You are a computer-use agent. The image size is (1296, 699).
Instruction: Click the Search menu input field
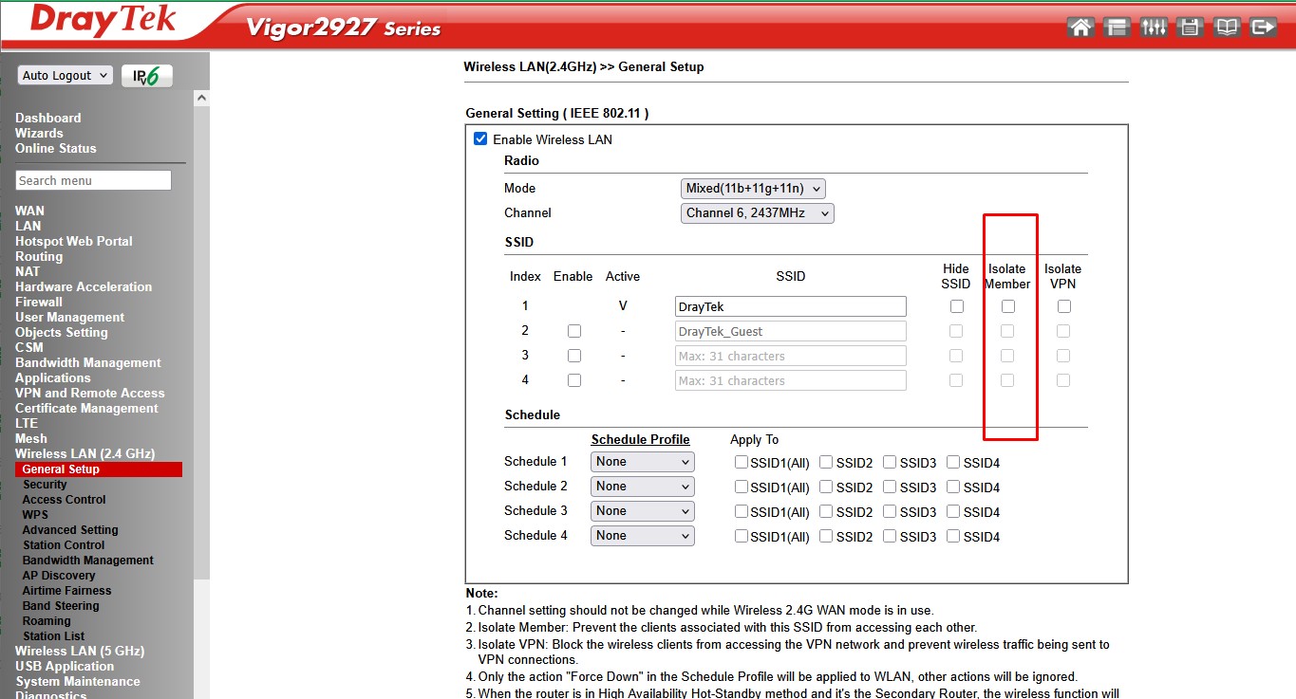pos(93,180)
